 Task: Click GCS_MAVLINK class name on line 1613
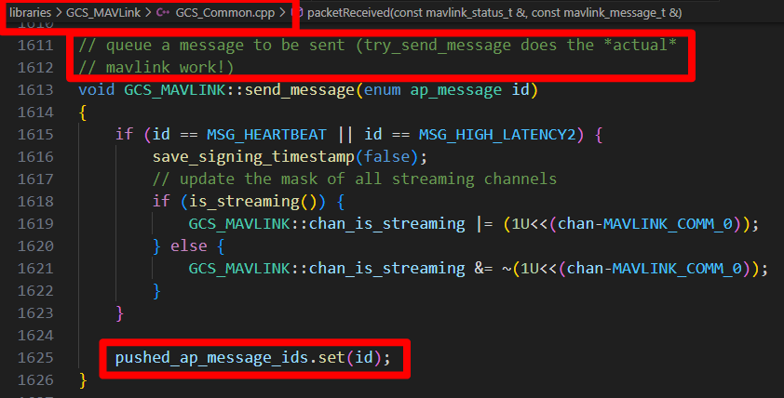click(175, 90)
